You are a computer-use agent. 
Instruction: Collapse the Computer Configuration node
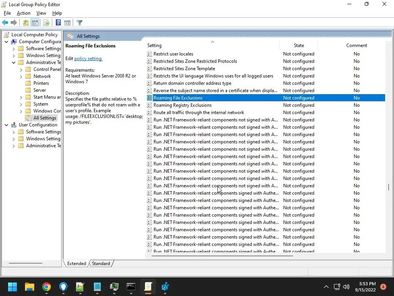pos(7,42)
